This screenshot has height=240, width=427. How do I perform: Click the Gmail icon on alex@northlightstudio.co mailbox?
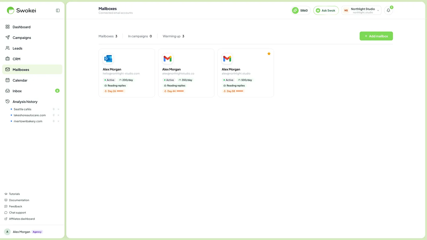tap(168, 58)
